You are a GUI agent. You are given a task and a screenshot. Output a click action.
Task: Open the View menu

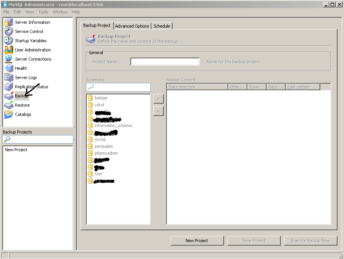[30, 12]
